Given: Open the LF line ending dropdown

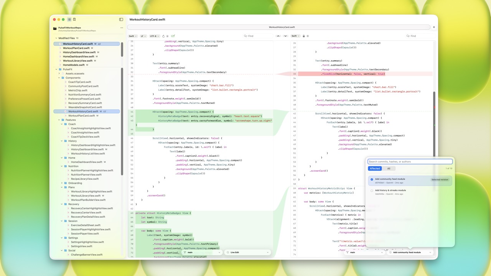Looking at the screenshot, I should point(143,36).
